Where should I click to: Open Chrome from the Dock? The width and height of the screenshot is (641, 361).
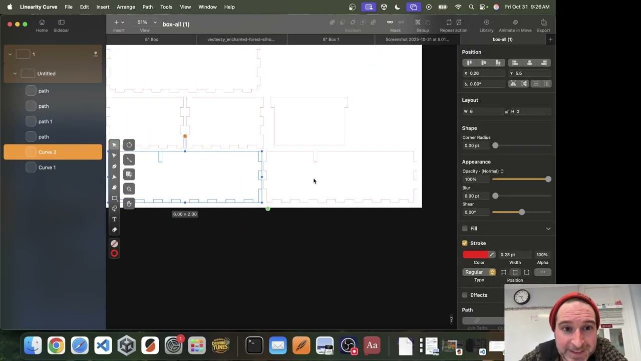[56, 345]
